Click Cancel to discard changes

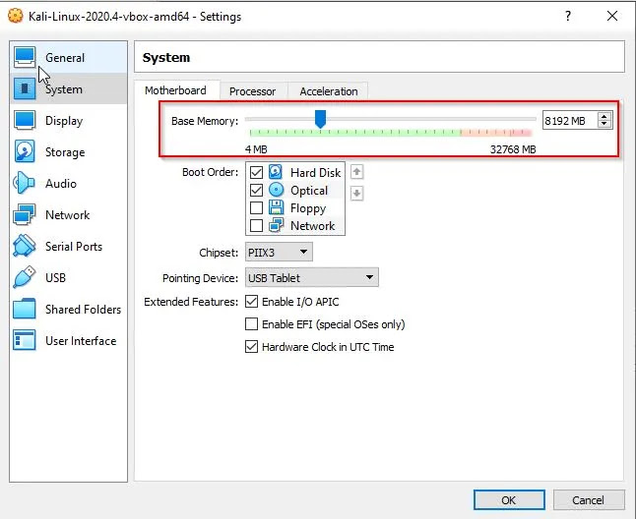pyautogui.click(x=588, y=500)
